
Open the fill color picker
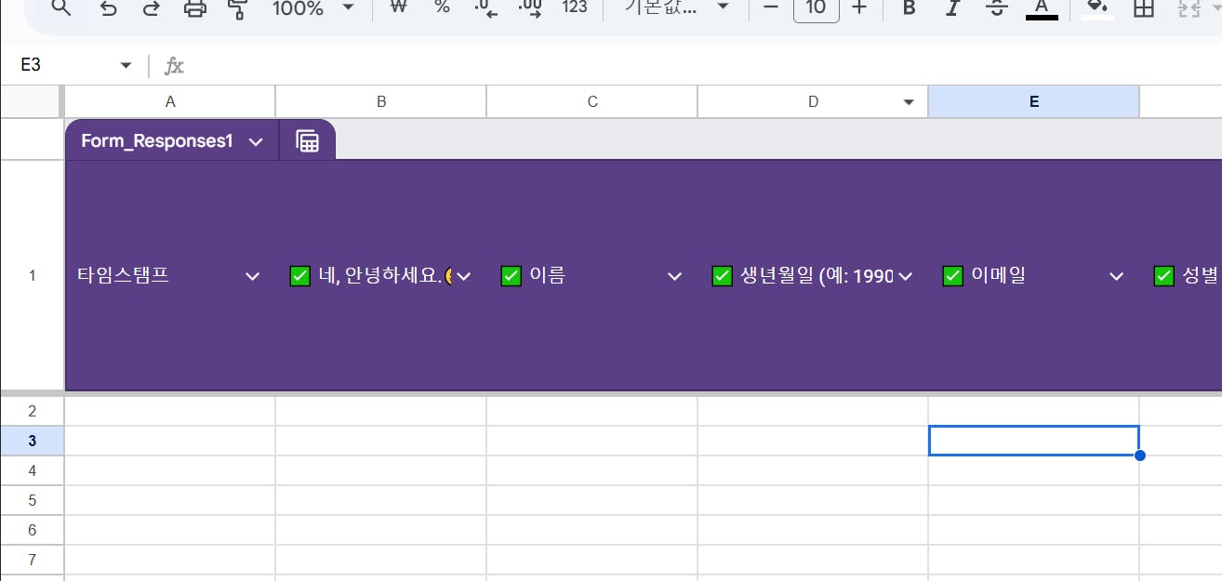click(x=1098, y=7)
